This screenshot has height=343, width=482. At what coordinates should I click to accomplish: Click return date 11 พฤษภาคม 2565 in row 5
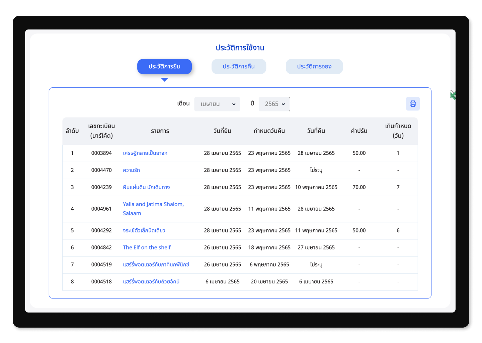(x=316, y=230)
